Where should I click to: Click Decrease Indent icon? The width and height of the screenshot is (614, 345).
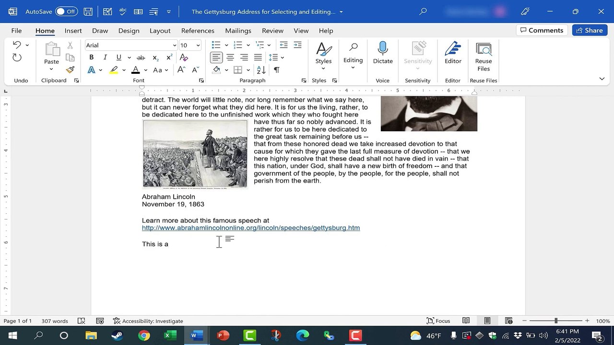283,45
